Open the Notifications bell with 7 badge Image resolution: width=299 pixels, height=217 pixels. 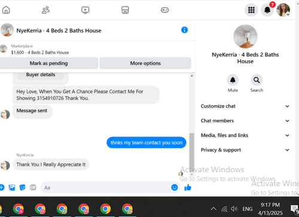click(x=267, y=10)
